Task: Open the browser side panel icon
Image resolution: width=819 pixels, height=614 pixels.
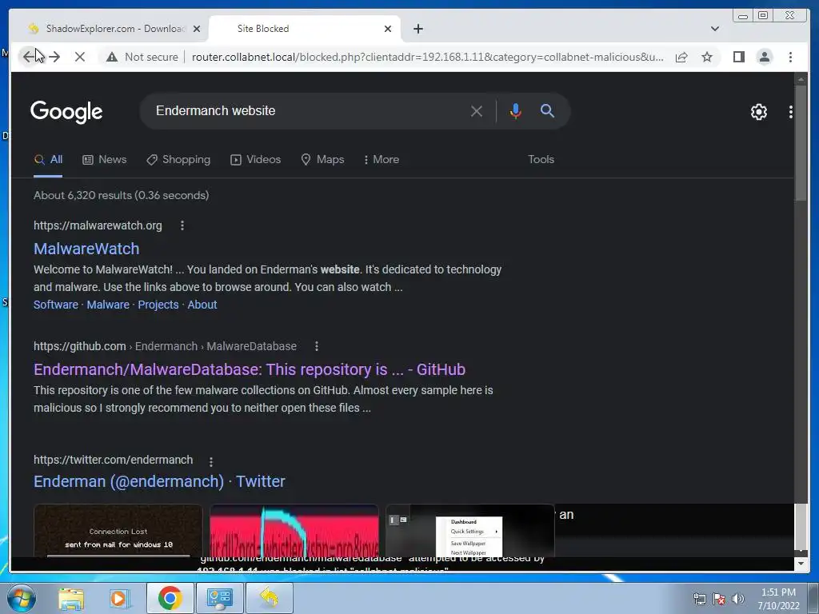Action: point(738,57)
